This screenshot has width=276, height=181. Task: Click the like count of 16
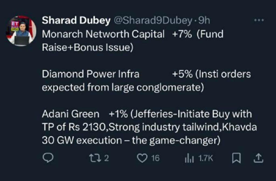point(155,158)
